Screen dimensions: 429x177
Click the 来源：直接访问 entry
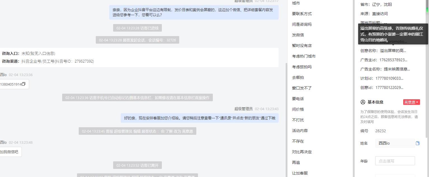tap(374, 14)
